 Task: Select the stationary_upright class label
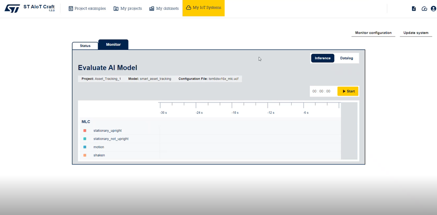click(x=108, y=130)
